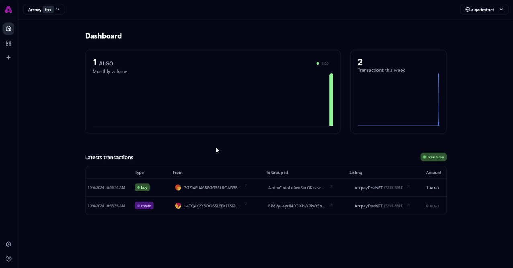This screenshot has height=268, width=513.
Task: Toggle the Real time updates badge
Action: [433, 157]
